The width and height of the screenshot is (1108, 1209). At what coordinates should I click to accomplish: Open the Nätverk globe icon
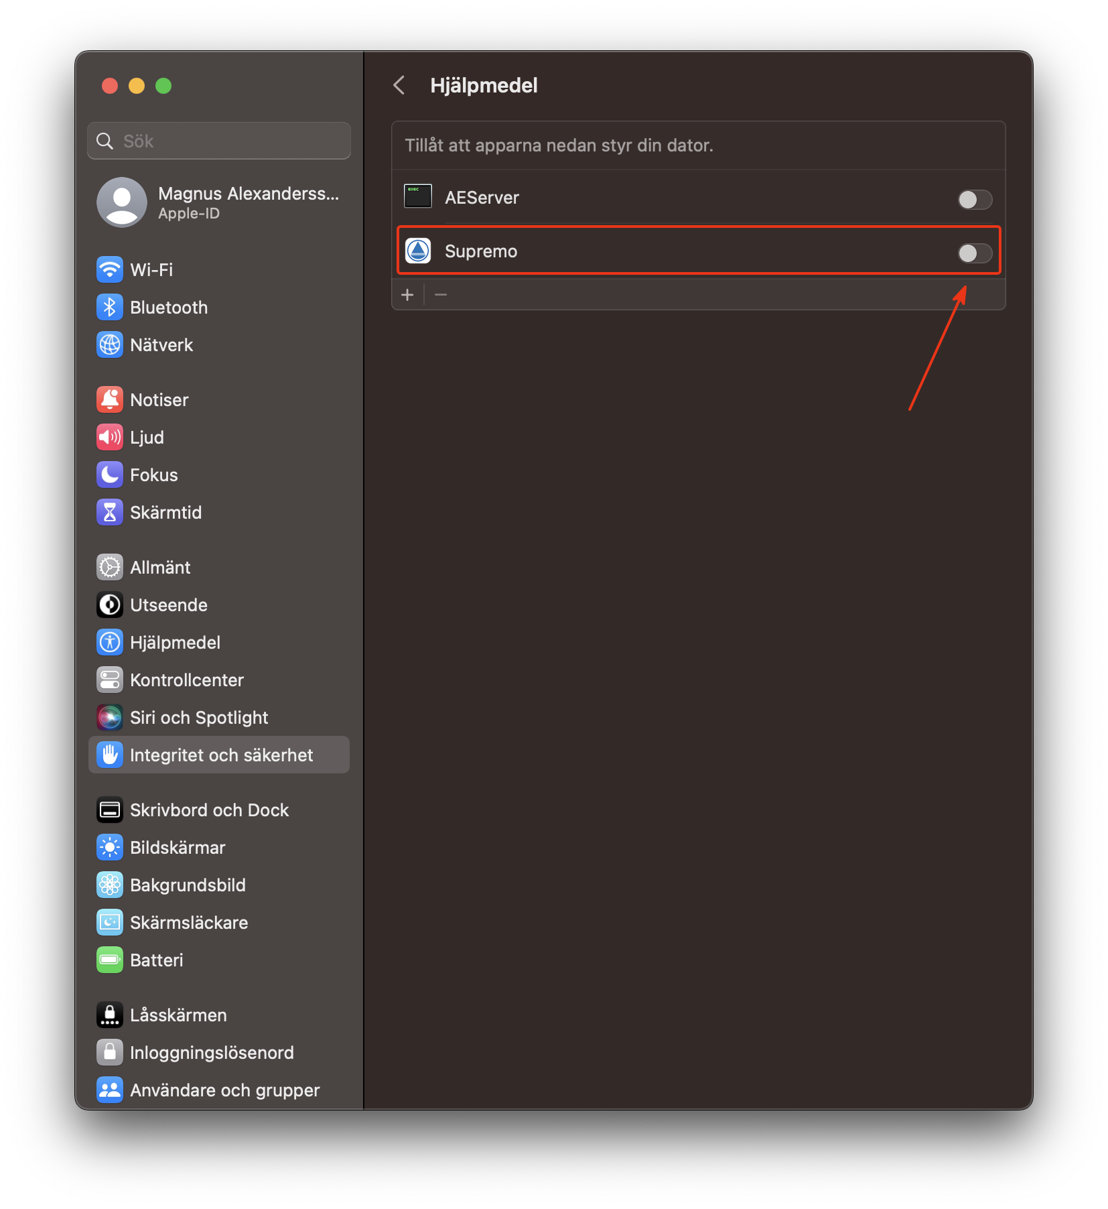(x=110, y=345)
